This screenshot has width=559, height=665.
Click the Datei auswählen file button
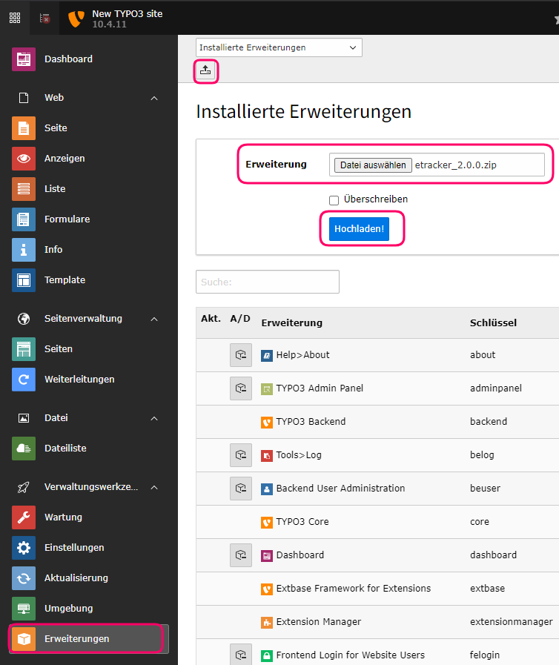tap(373, 165)
